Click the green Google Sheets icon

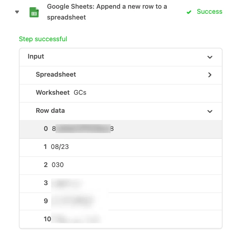pyautogui.click(x=34, y=13)
